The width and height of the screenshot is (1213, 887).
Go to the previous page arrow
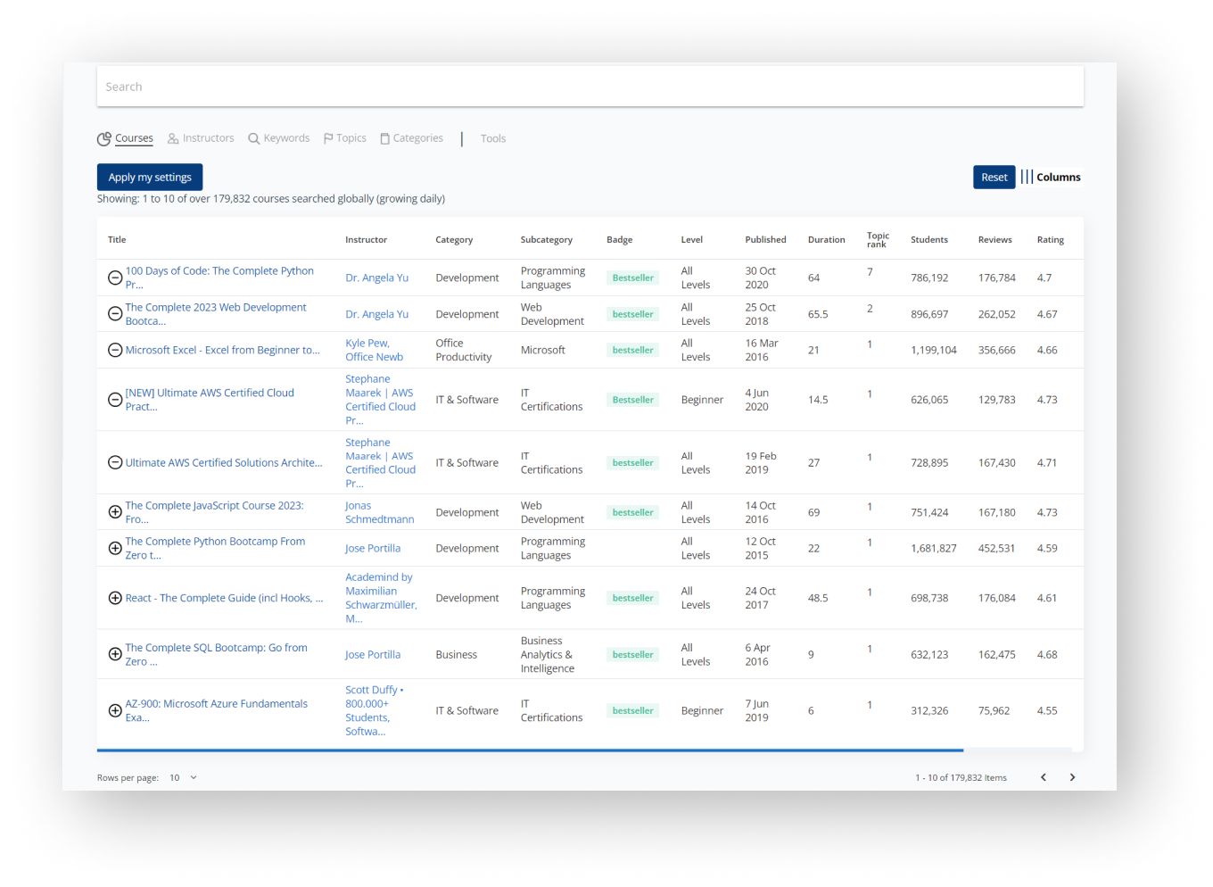[x=1044, y=777]
